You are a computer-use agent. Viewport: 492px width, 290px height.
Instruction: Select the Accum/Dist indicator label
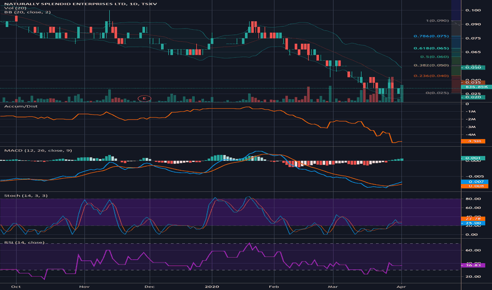pos(21,107)
